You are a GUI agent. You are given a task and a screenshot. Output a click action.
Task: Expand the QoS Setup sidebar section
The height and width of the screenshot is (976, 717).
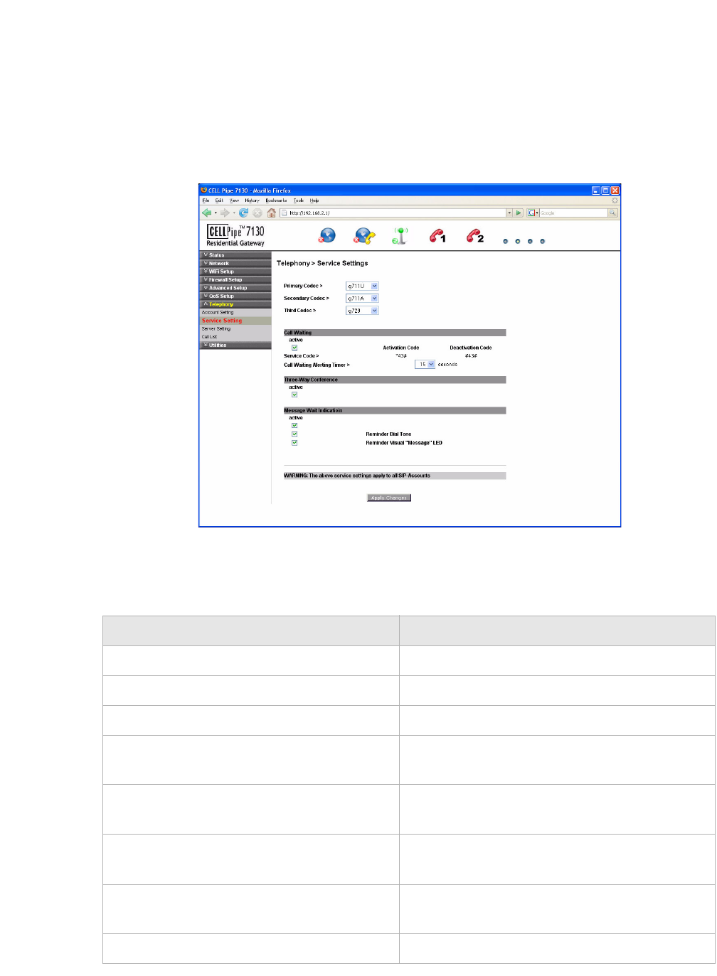coord(235,296)
